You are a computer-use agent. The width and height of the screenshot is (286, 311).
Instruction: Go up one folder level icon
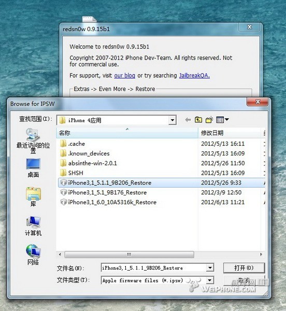(198, 120)
